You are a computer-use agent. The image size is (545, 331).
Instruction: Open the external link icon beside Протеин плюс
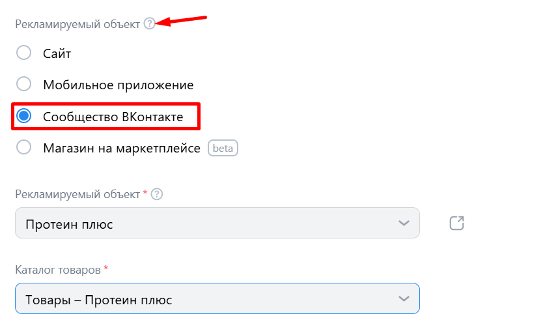coord(457,223)
